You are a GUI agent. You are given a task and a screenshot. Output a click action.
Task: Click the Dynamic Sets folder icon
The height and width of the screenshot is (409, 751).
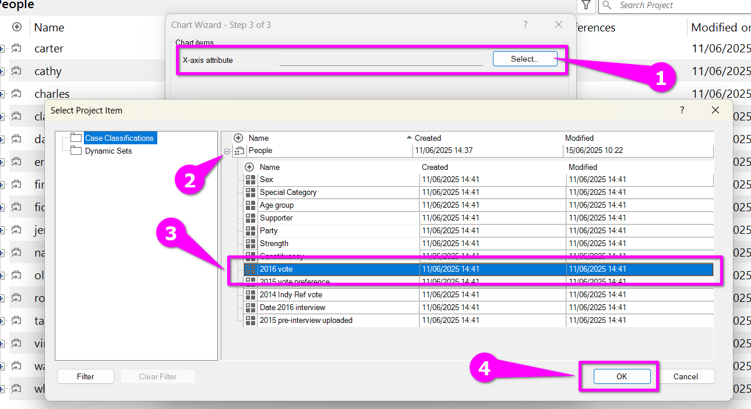[76, 151]
